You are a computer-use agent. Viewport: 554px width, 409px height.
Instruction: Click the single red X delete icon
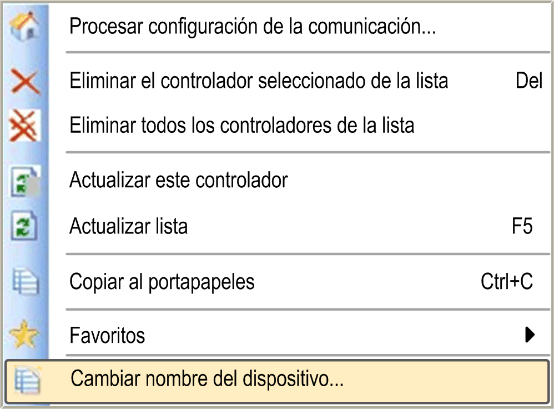pyautogui.click(x=25, y=82)
